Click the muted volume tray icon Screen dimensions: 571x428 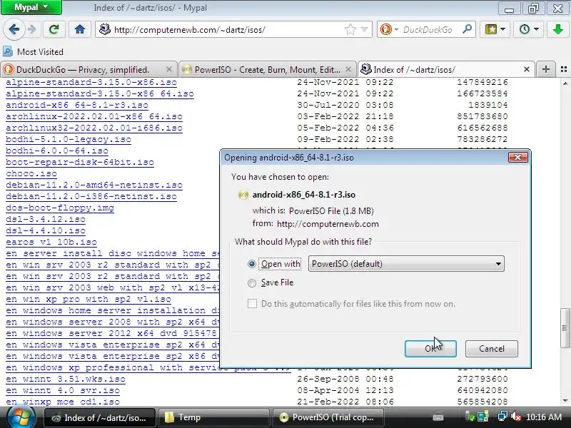pos(515,417)
